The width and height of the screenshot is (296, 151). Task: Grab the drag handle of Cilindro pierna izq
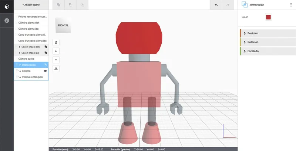(16, 29)
